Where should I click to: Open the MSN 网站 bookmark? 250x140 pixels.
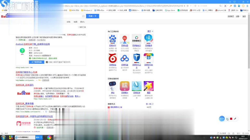click(74, 10)
